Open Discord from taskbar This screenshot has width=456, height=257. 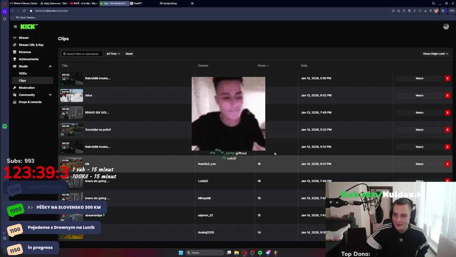pyautogui.click(x=268, y=253)
